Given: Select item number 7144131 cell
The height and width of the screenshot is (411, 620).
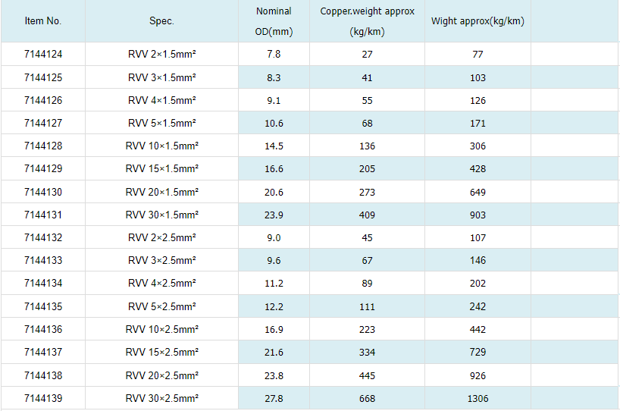Looking at the screenshot, I should tap(43, 215).
